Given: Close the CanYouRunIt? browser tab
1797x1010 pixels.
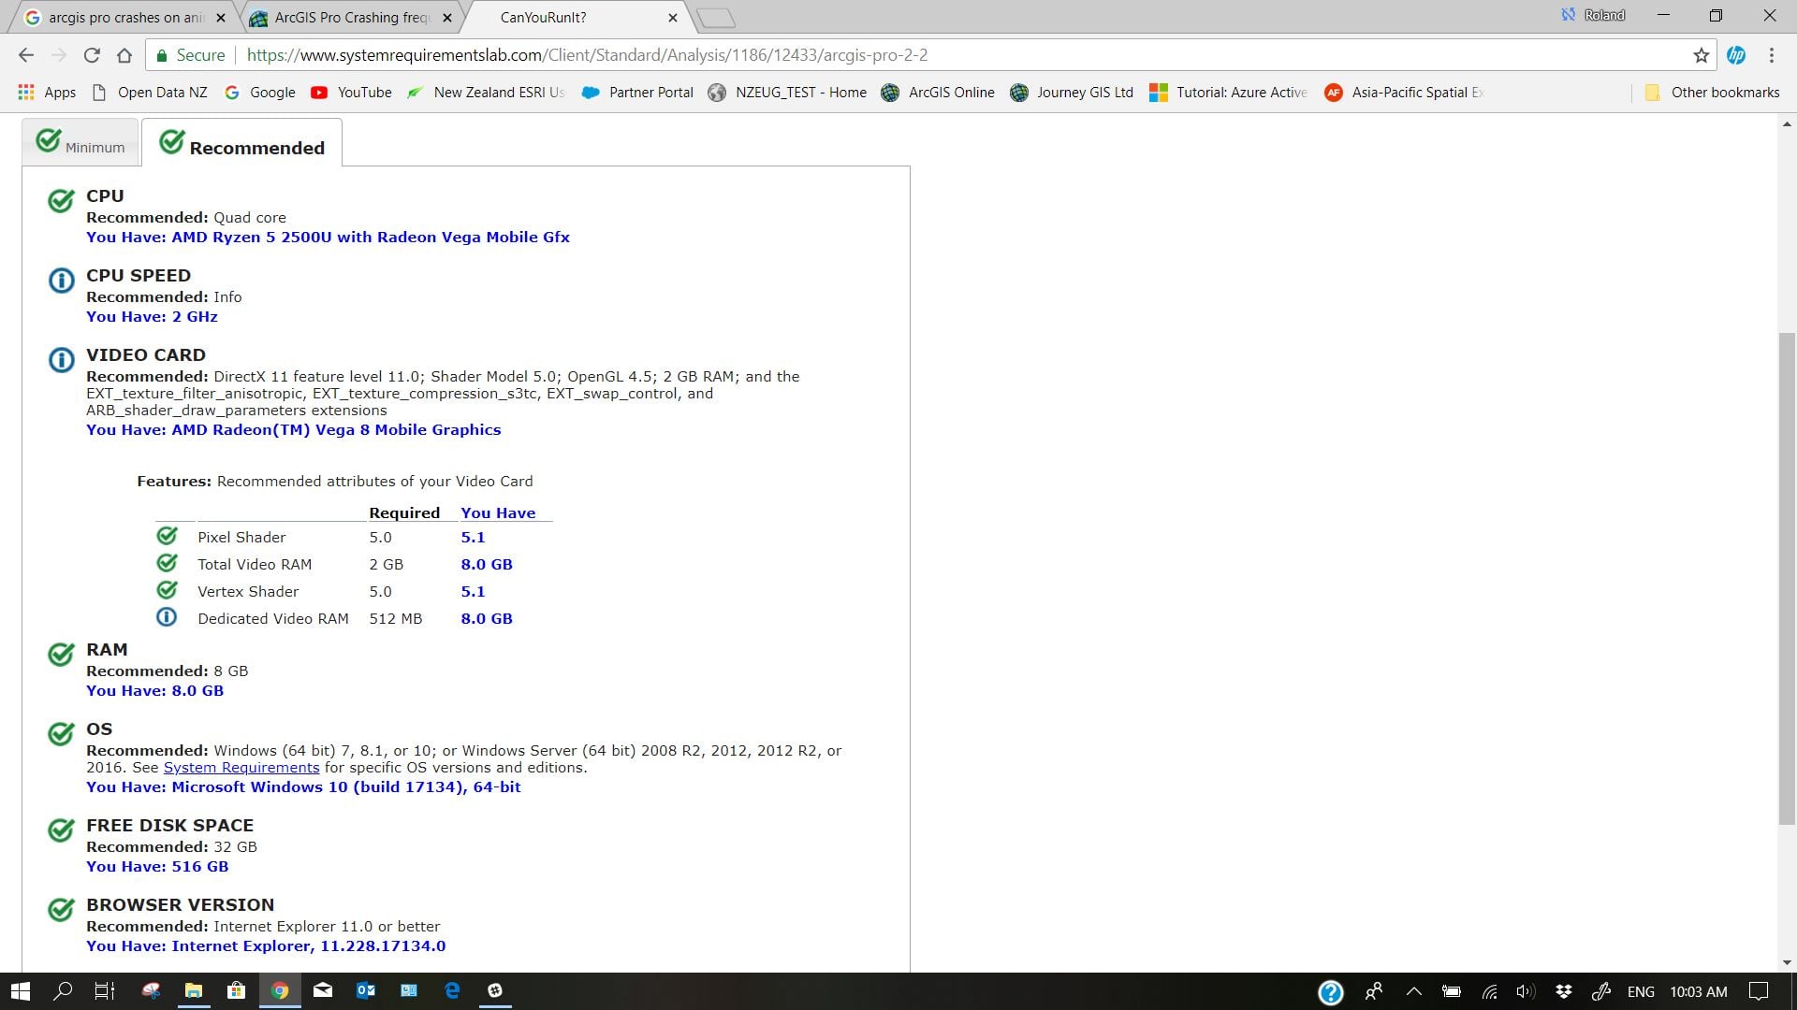Looking at the screenshot, I should point(673,18).
